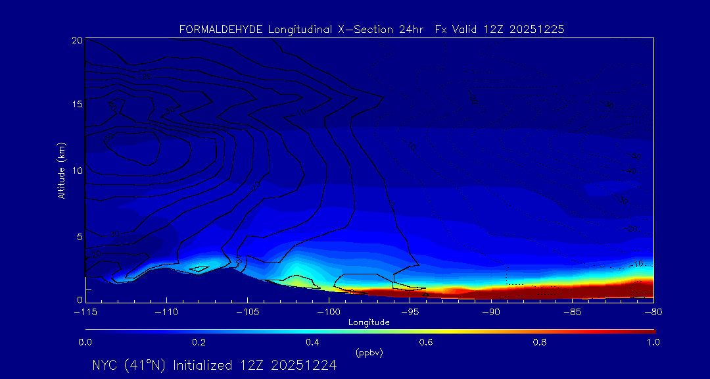The width and height of the screenshot is (710, 379).
Task: Click the "NYC (41°N) Initialized 12Z 20251224" footer
Action: [214, 365]
